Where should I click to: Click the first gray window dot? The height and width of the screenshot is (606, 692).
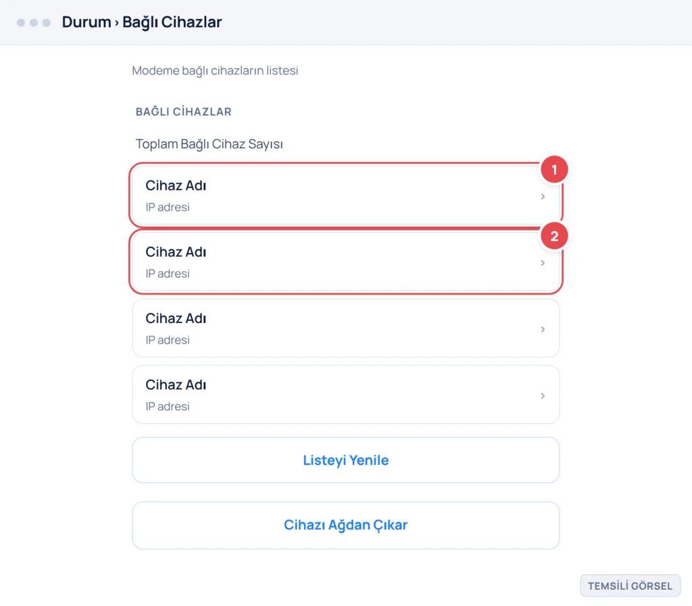(x=21, y=22)
